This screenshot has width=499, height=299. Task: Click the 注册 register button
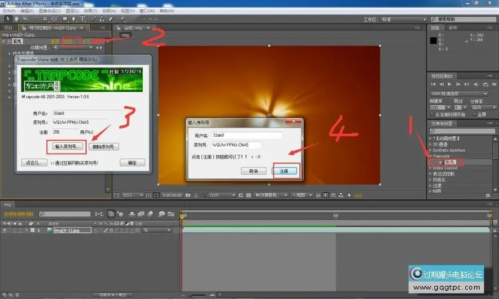pos(284,171)
